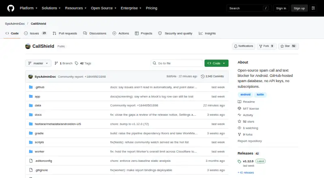Go to the GitHub homepage logo
The height and width of the screenshot is (178, 324).
(11, 8)
